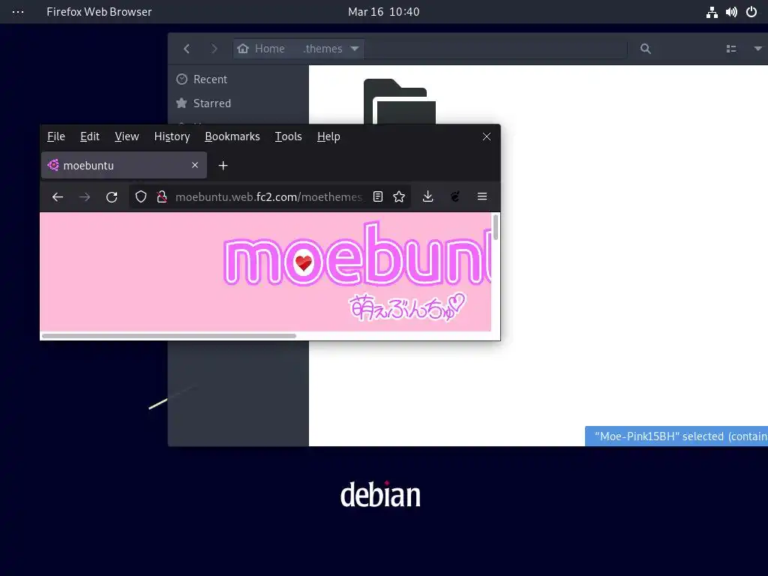Image resolution: width=768 pixels, height=576 pixels.
Task: Click Home in Files path bar
Action: point(261,49)
